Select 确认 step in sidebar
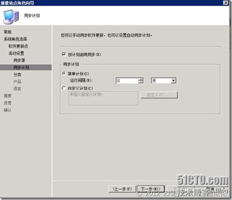The width and height of the screenshot is (232, 200). point(7,110)
